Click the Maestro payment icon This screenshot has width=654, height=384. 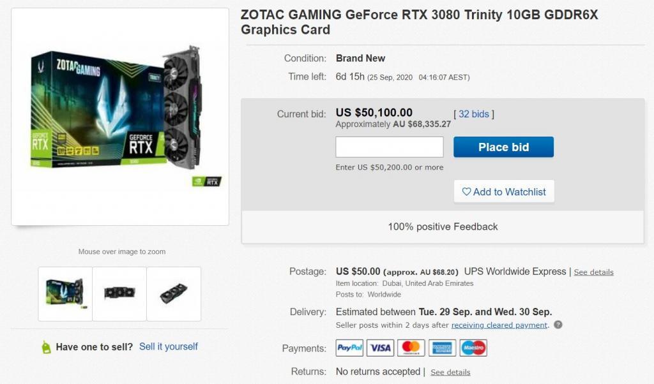pos(473,348)
